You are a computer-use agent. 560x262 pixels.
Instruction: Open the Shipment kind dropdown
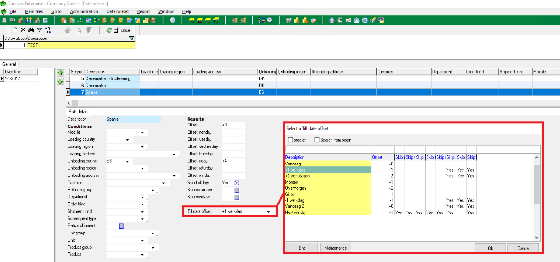(x=142, y=212)
